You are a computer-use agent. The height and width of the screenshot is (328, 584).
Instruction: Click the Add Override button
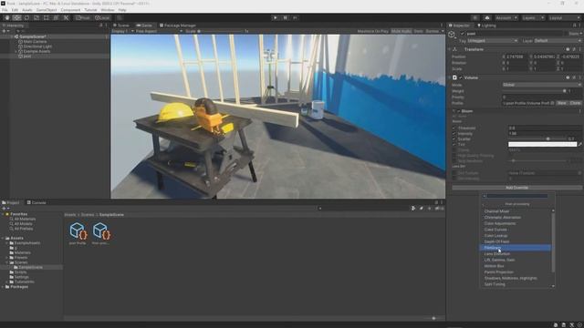516,188
